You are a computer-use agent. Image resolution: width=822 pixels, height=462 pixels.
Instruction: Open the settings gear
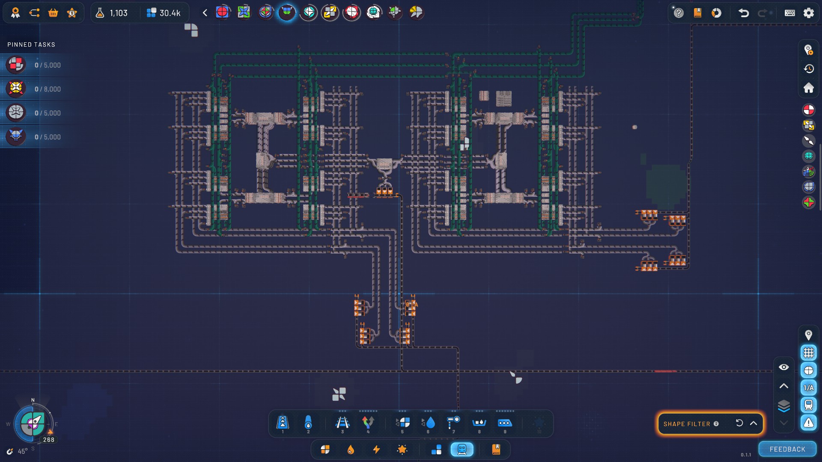[808, 13]
